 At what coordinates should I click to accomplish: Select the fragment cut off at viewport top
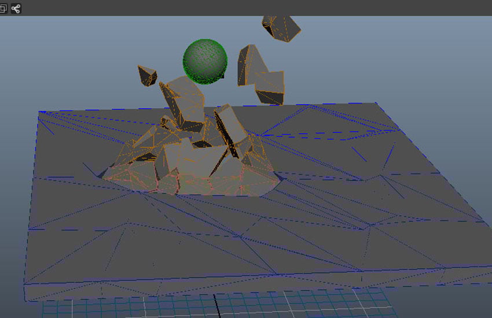point(281,28)
